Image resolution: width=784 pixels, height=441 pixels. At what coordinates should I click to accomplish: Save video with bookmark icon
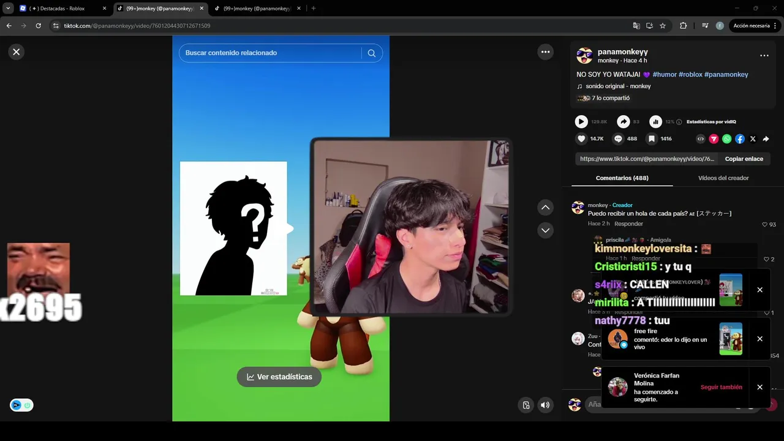coord(652,139)
